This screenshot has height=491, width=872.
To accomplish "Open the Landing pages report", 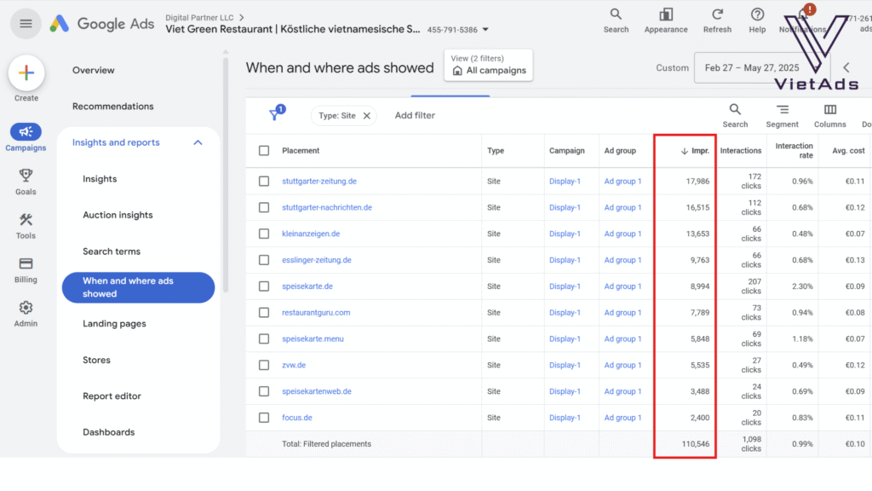I will [x=114, y=323].
